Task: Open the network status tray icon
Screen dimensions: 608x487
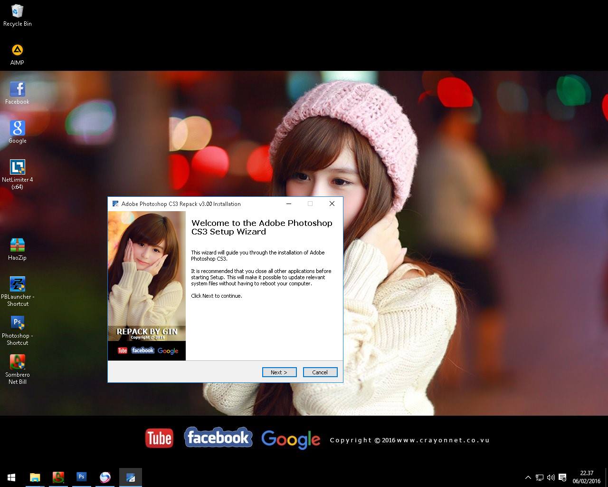Action: pyautogui.click(x=540, y=477)
